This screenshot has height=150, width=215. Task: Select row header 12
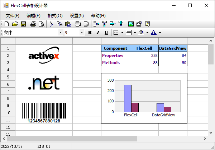tap(8, 127)
